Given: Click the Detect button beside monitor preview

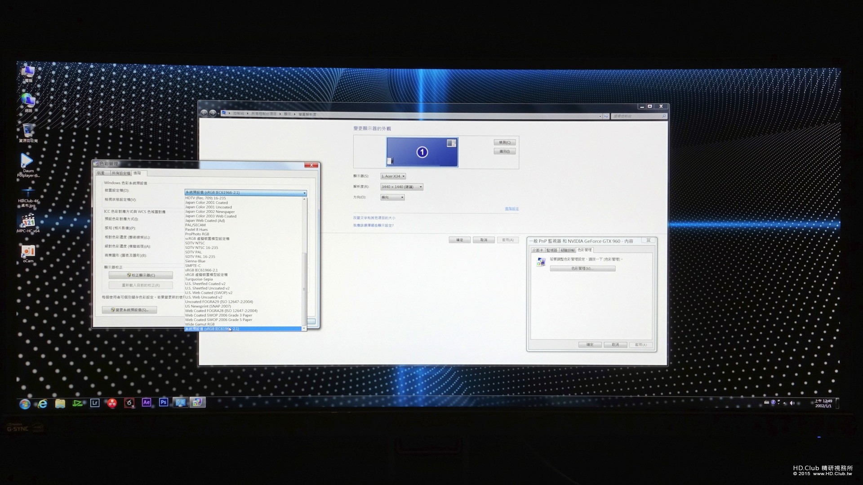Looking at the screenshot, I should 505,142.
